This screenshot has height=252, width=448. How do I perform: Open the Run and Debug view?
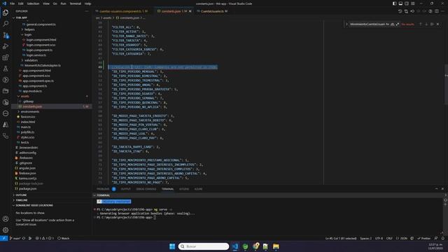[6, 46]
